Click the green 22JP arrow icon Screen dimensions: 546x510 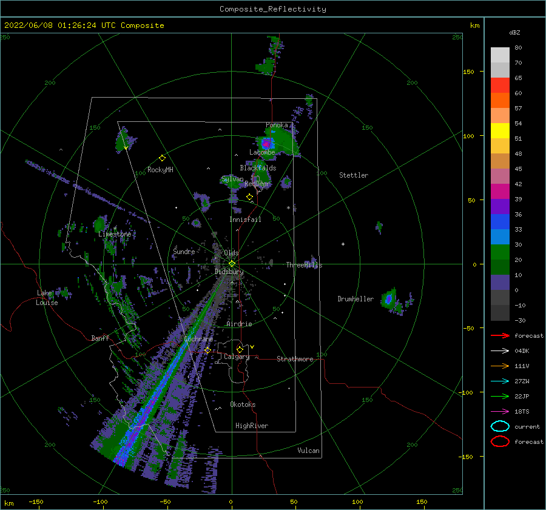500,396
